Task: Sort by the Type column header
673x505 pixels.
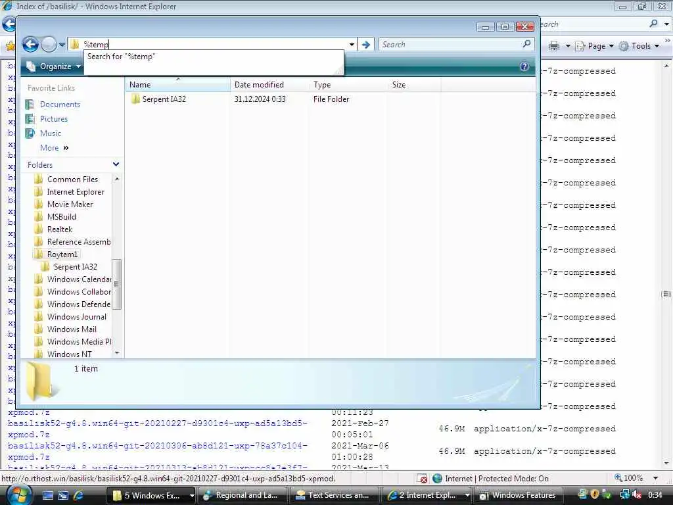Action: (x=348, y=85)
